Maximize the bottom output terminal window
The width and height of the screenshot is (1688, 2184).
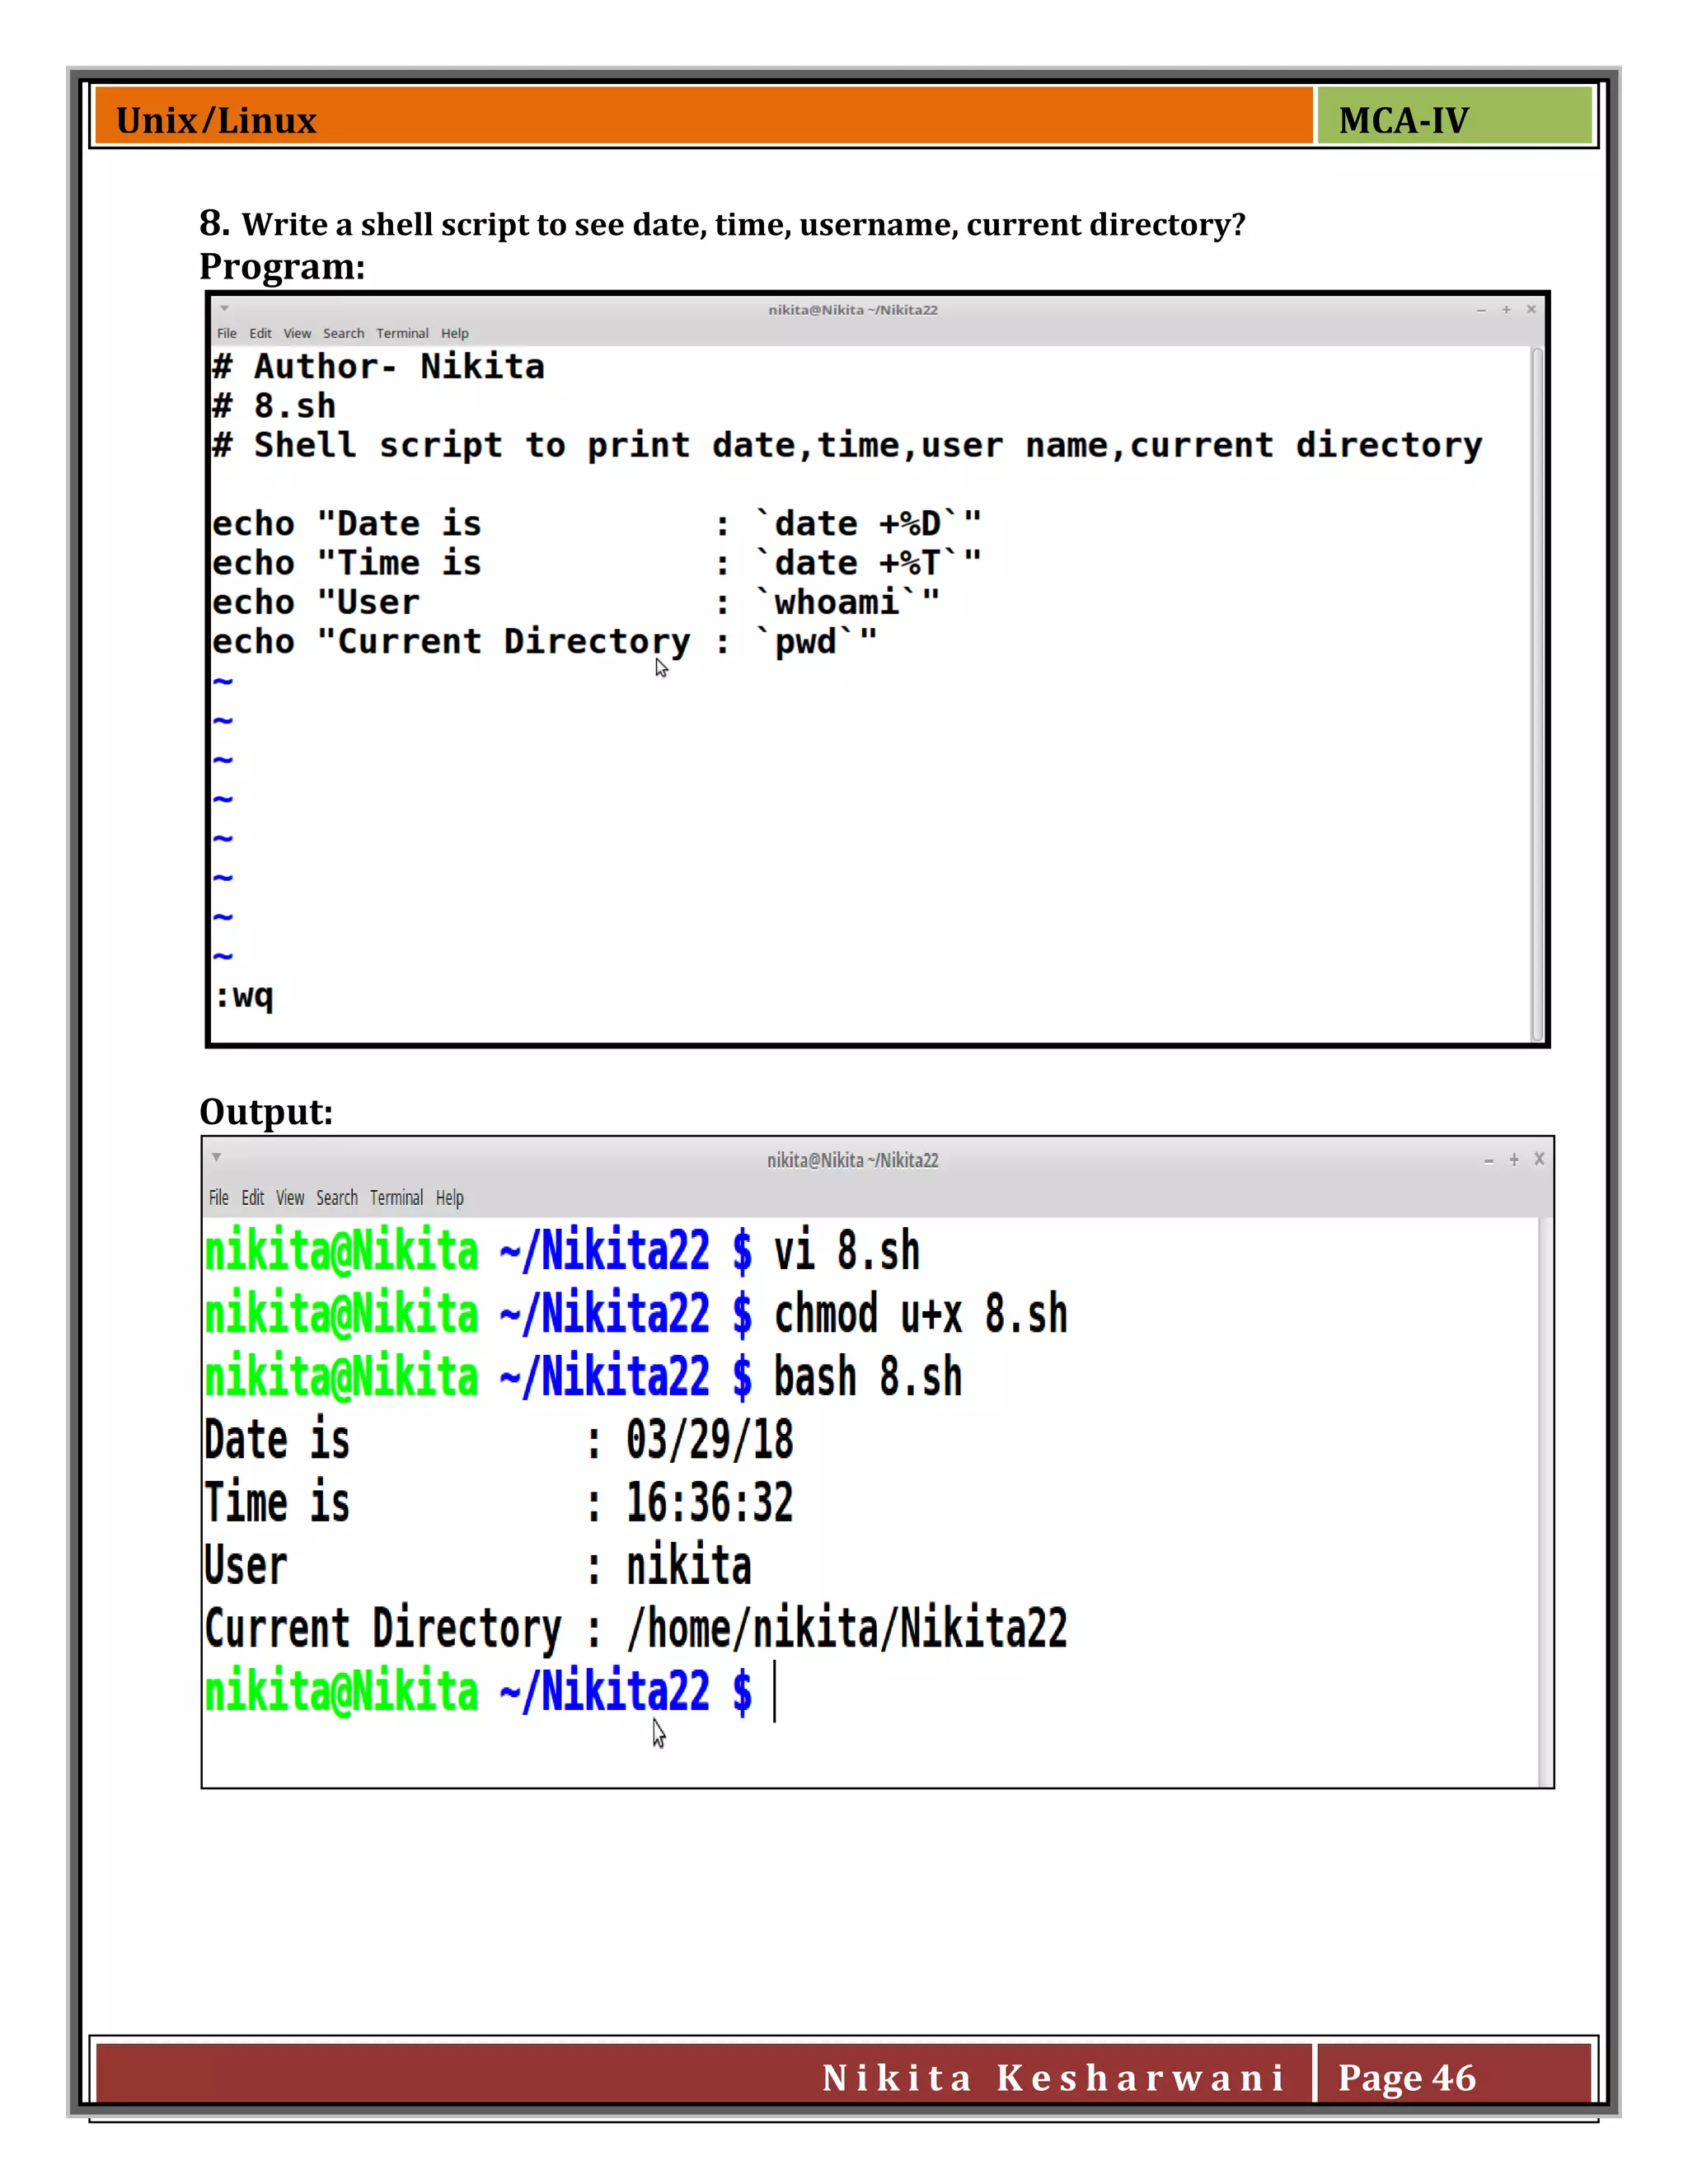coord(1514,1160)
